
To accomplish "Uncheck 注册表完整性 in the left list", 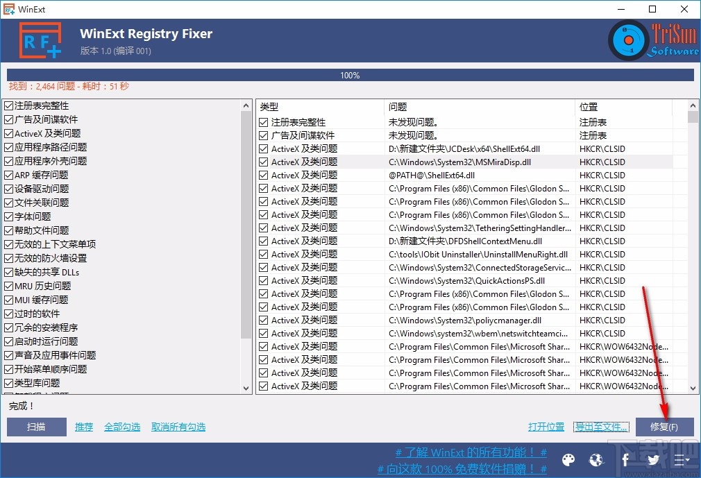I will coord(9,105).
